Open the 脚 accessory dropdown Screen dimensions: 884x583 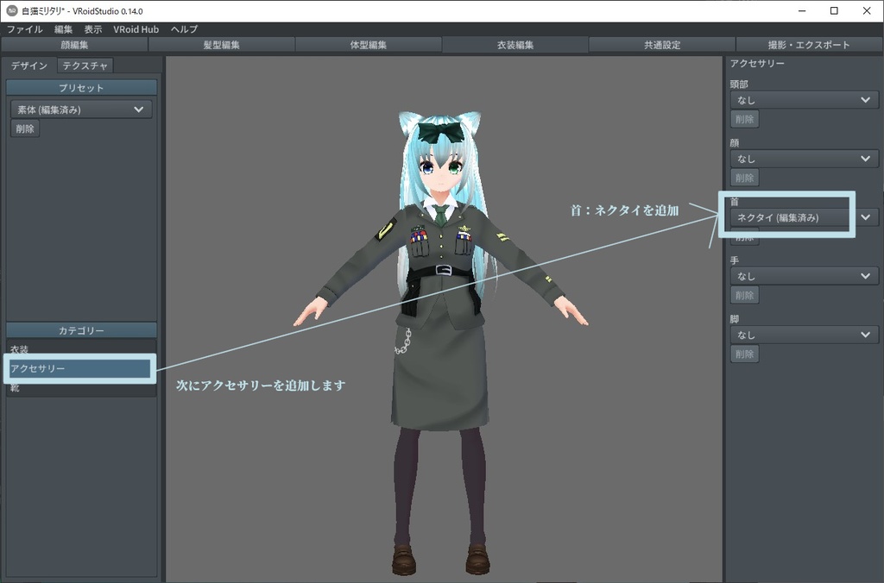click(803, 334)
